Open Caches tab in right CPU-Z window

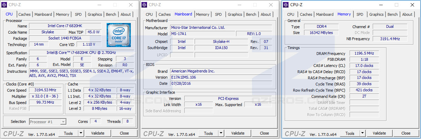point(306,14)
